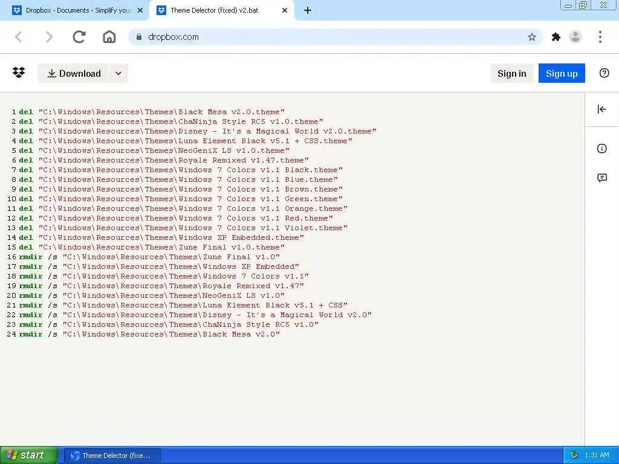This screenshot has width=619, height=464.
Task: Click the Sign in button
Action: point(511,73)
